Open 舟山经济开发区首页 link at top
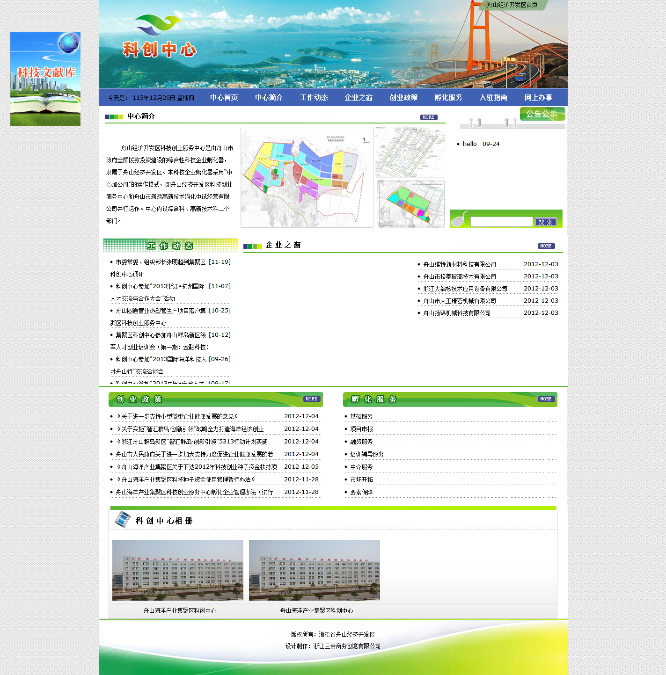Viewport: 666px width, 675px height. (x=512, y=5)
